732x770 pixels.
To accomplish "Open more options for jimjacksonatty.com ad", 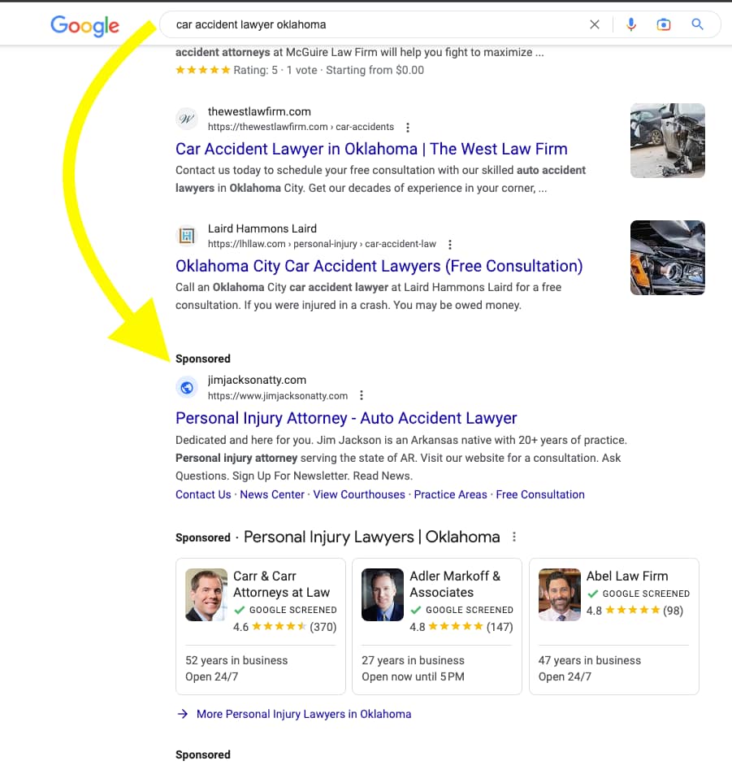I will [362, 395].
